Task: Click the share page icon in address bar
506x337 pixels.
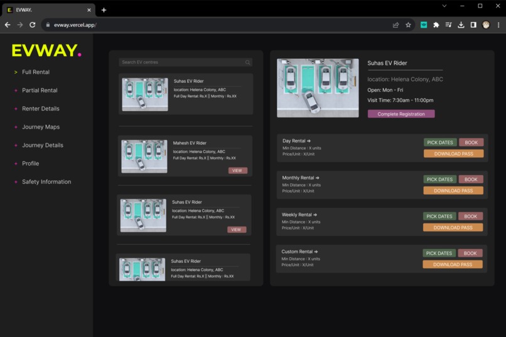Action: pos(396,25)
